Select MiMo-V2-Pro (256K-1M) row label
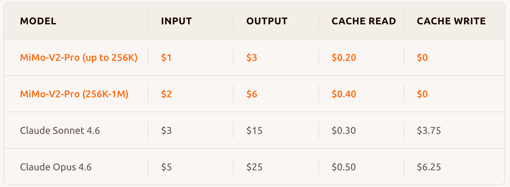This screenshot has width=510, height=187. click(x=74, y=94)
